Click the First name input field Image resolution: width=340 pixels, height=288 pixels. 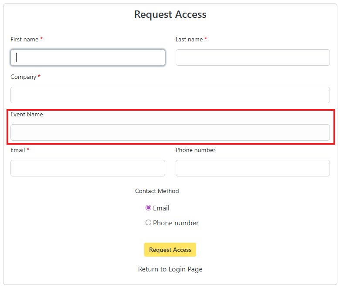pos(88,58)
